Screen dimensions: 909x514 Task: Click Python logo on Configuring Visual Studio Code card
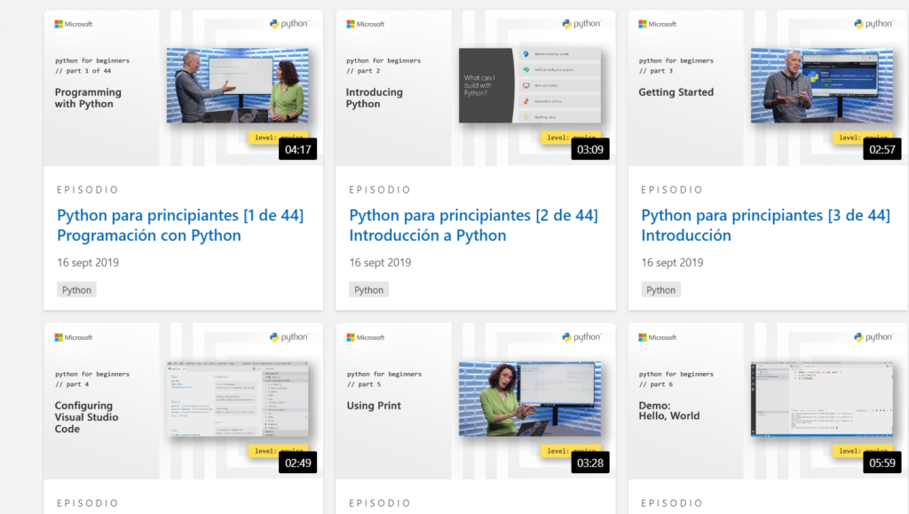289,337
